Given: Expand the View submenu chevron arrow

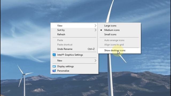Looking at the screenshot, I should click(95, 26).
